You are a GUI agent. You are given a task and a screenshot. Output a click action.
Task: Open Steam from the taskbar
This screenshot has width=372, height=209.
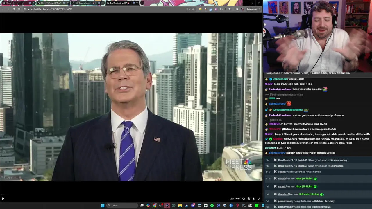(186, 206)
